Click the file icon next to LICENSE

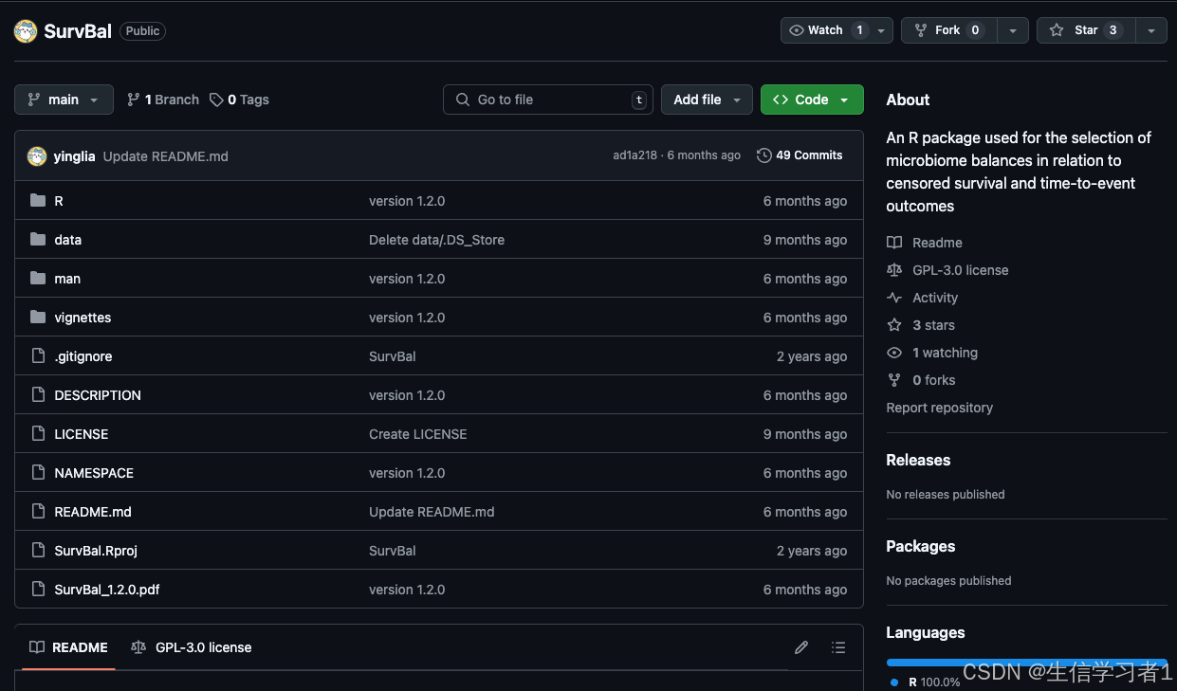tap(38, 434)
